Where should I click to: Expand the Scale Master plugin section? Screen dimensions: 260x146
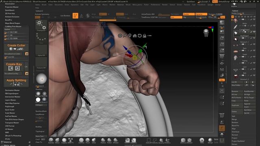[10, 113]
